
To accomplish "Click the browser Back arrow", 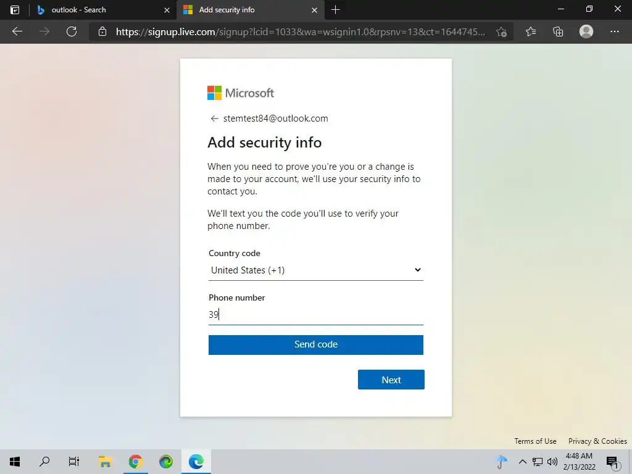I will pos(17,31).
